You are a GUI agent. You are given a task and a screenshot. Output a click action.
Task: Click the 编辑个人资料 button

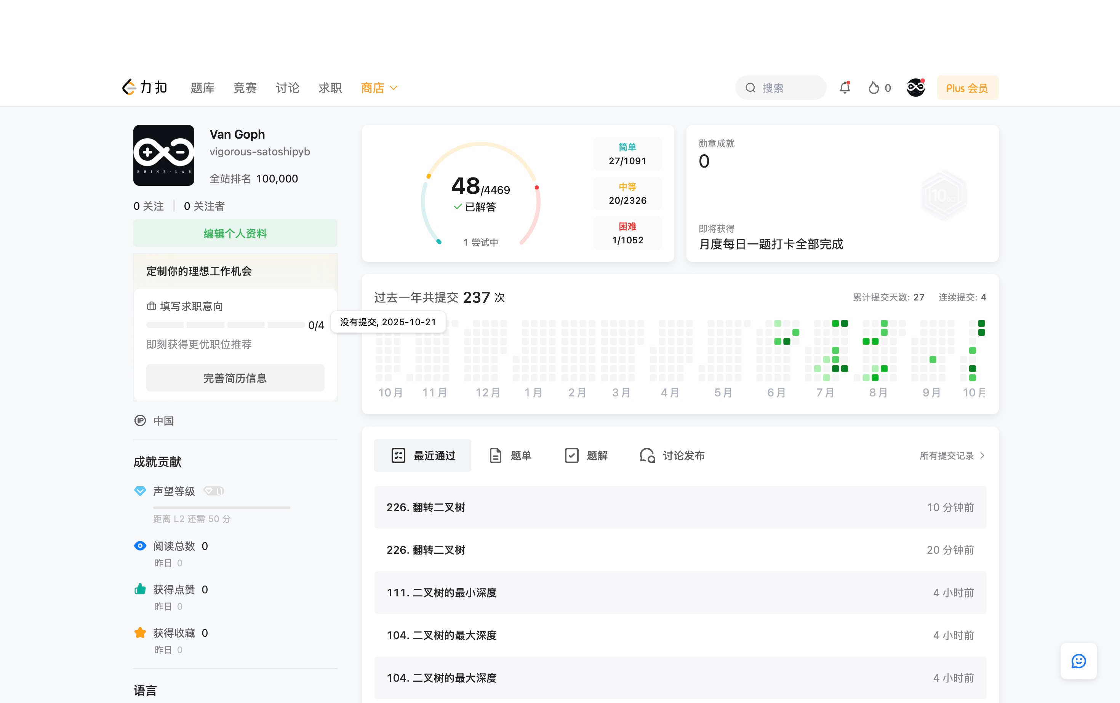pos(235,233)
